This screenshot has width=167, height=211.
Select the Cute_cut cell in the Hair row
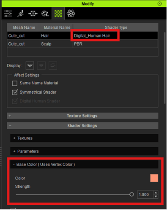click(24, 35)
